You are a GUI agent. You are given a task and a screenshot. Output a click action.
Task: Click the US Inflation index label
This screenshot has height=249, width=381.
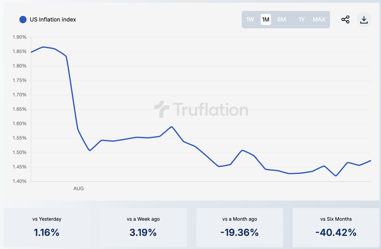click(x=53, y=19)
